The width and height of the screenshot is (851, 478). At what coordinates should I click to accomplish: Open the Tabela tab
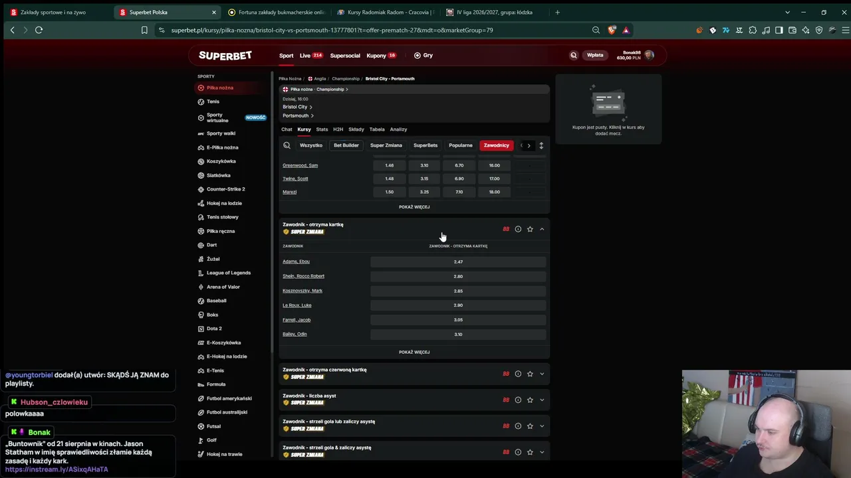377,129
